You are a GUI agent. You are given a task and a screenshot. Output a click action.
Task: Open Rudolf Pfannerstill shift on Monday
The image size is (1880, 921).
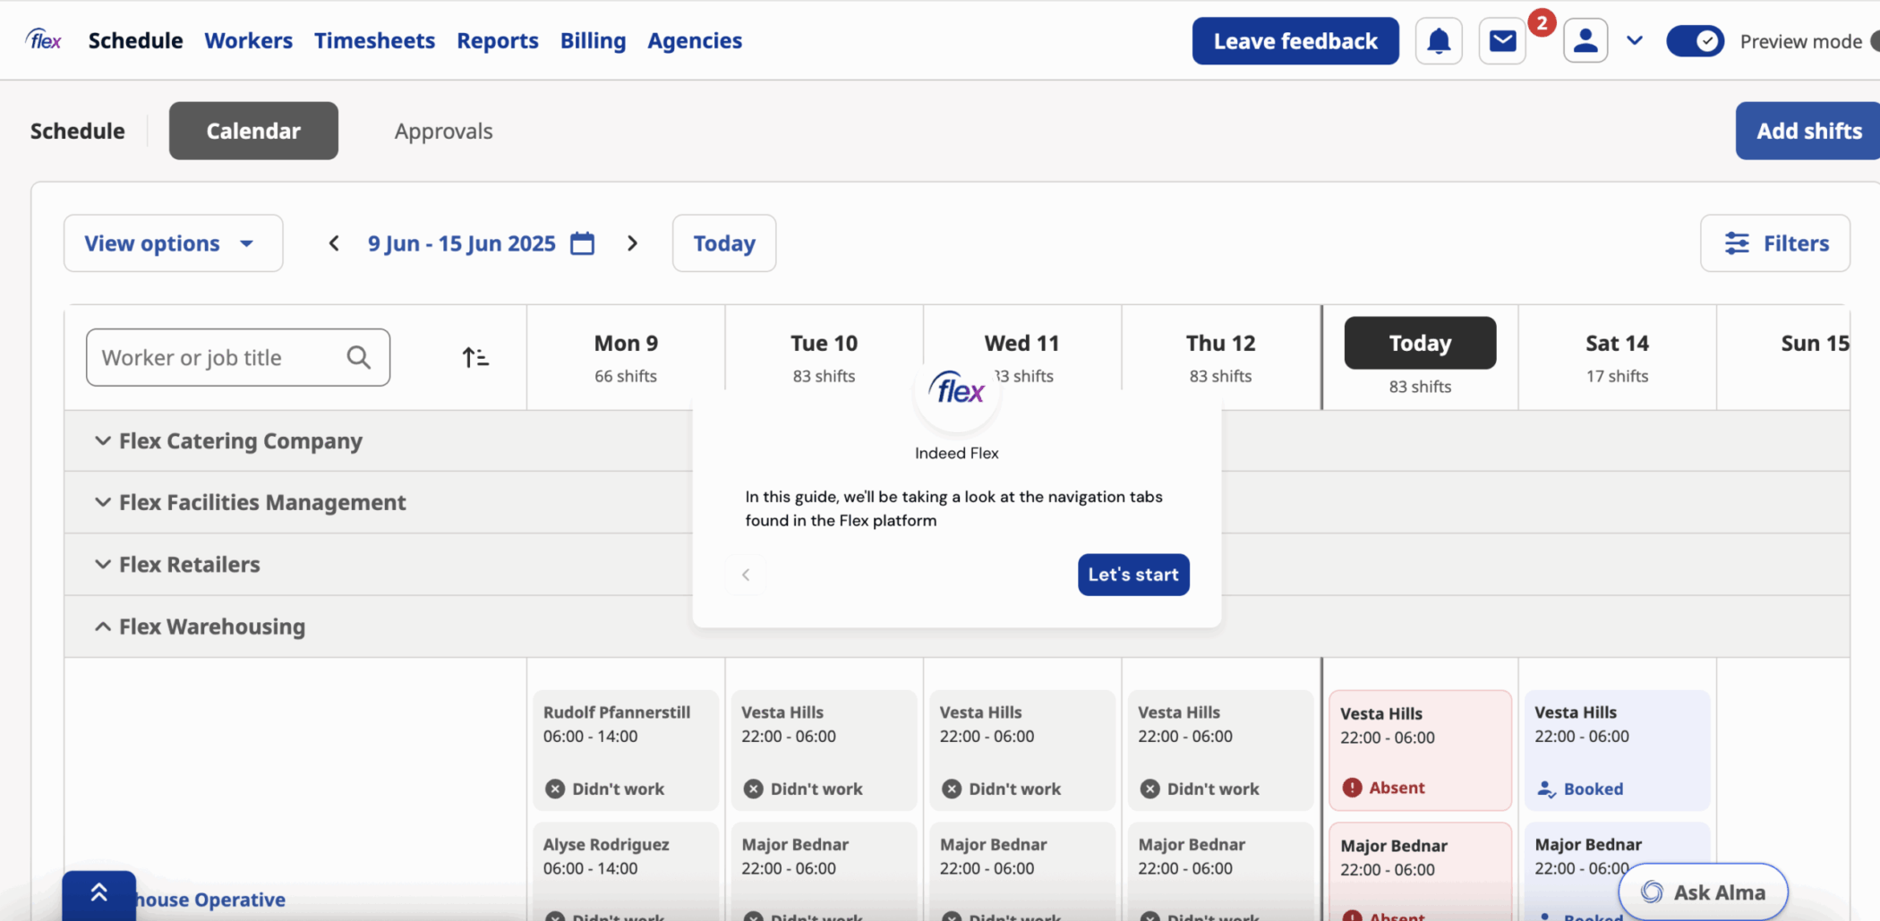click(626, 750)
